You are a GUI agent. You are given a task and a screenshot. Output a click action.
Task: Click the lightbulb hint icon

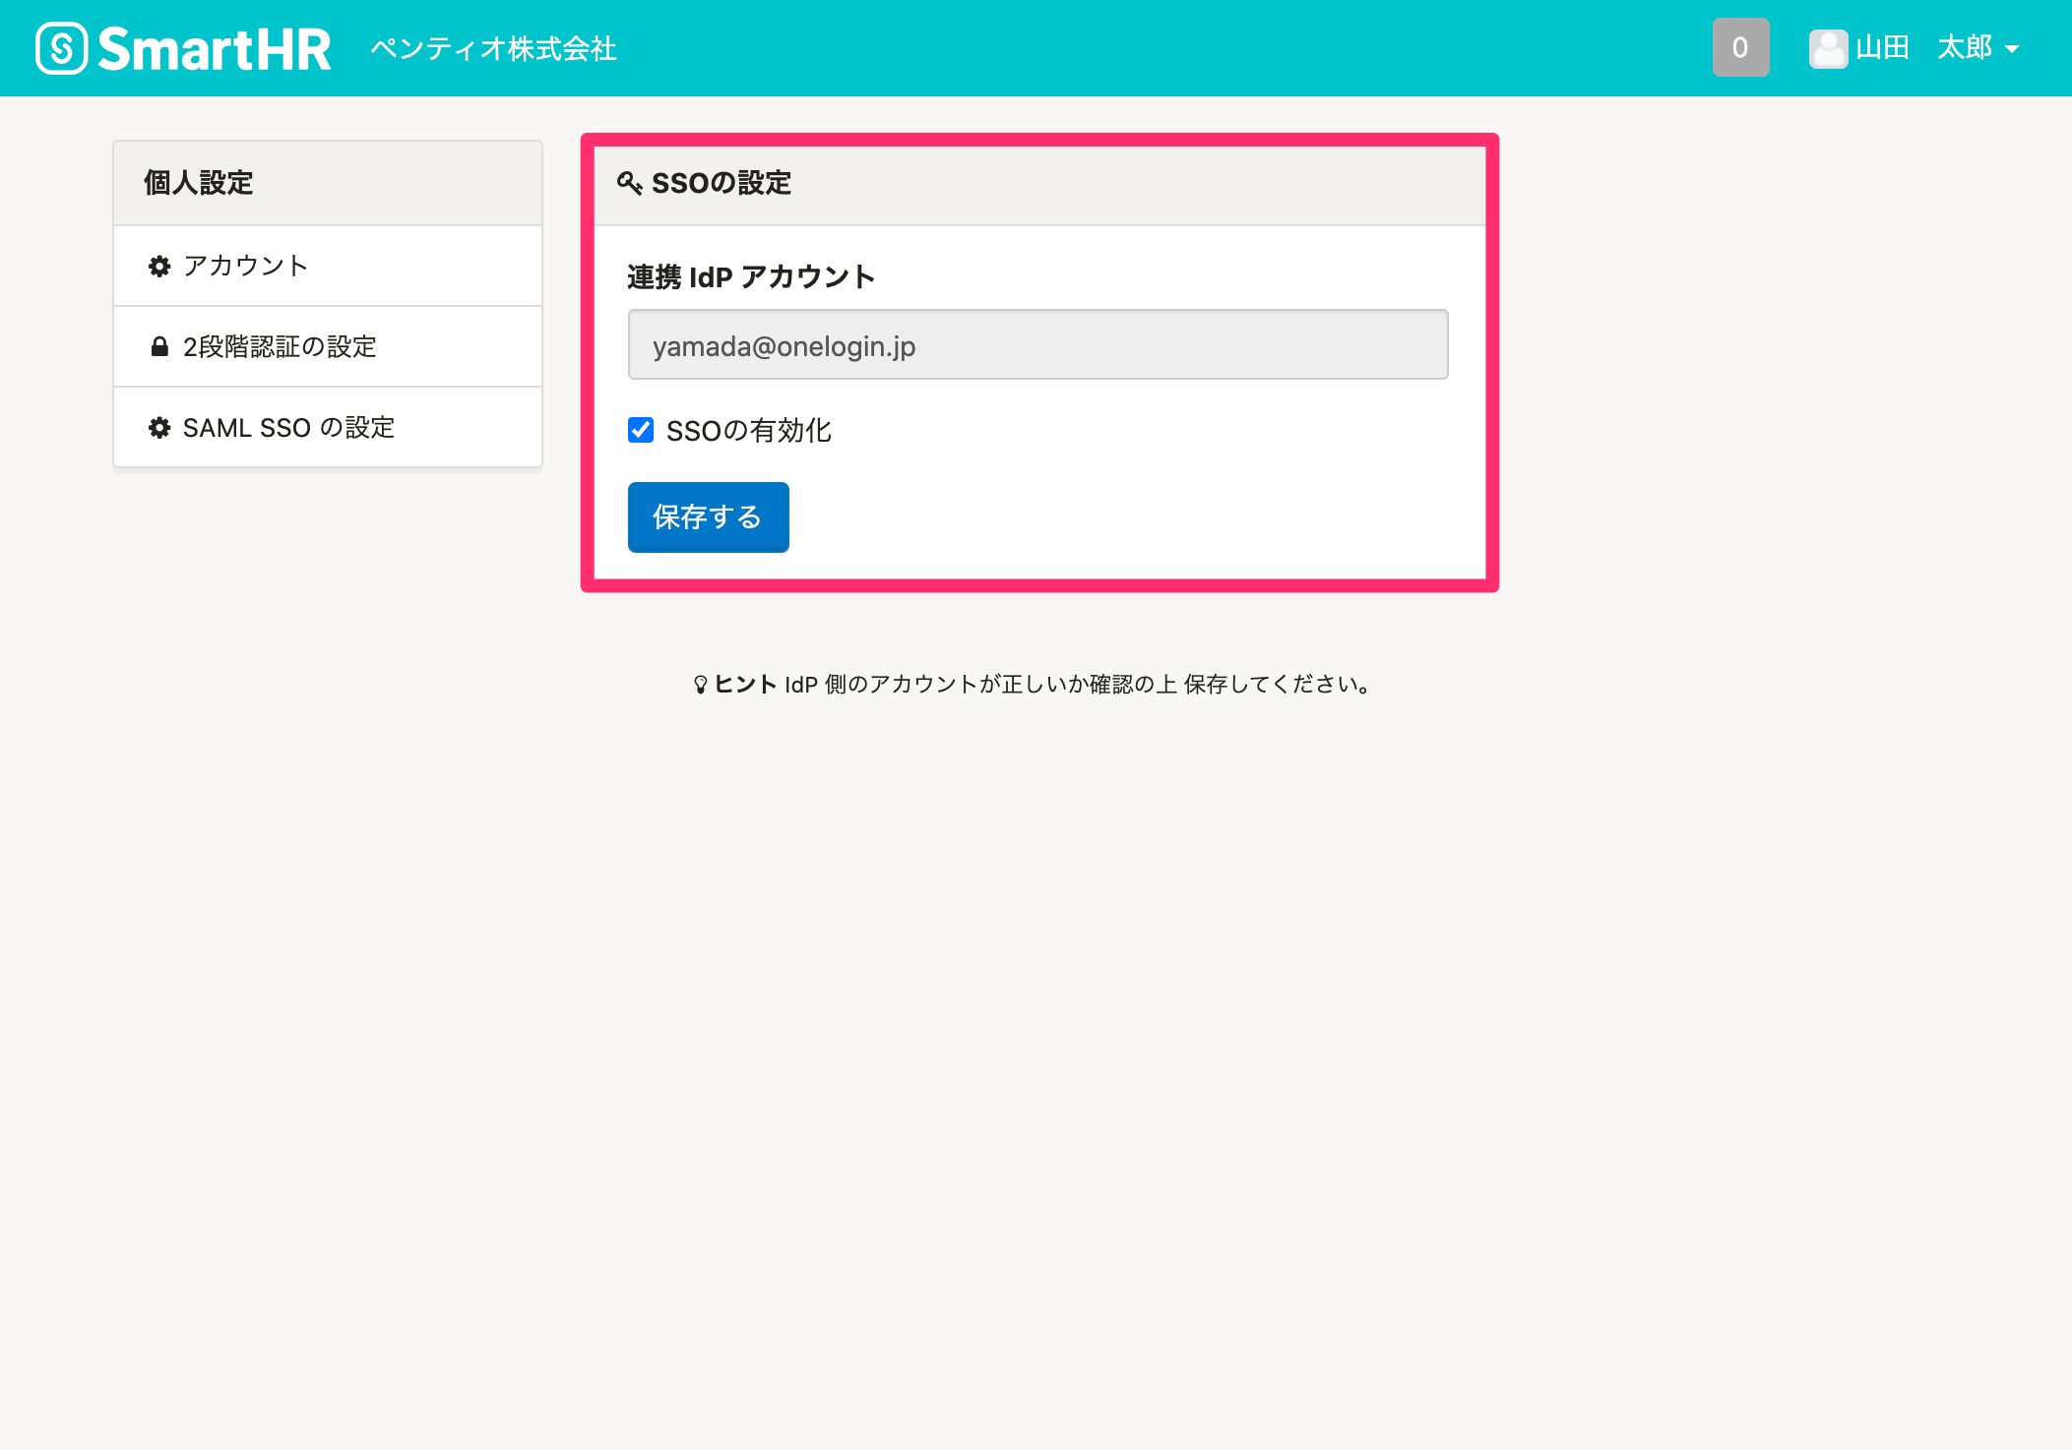[700, 685]
